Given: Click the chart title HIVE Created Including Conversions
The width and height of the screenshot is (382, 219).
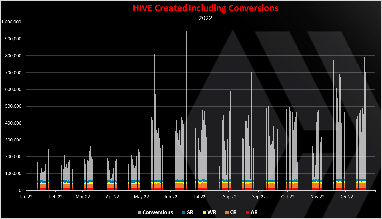Looking at the screenshot, I should (x=206, y=8).
